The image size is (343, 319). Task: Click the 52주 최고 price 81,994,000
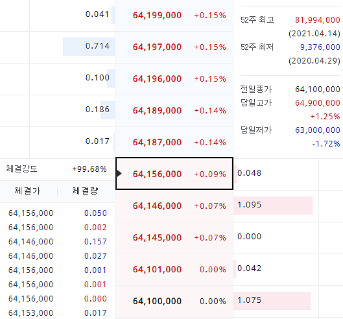(318, 20)
